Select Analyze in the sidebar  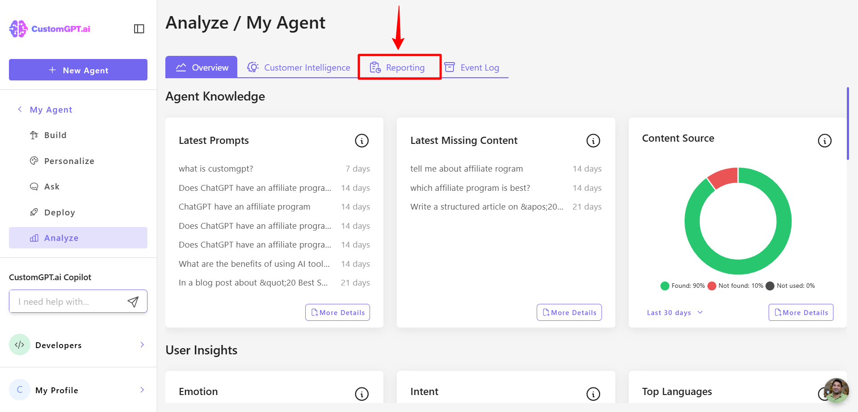point(78,238)
